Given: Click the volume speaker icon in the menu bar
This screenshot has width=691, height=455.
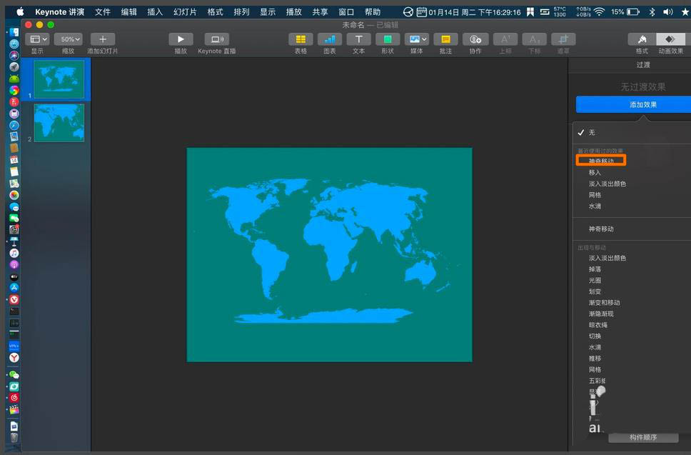Looking at the screenshot, I should [x=668, y=12].
